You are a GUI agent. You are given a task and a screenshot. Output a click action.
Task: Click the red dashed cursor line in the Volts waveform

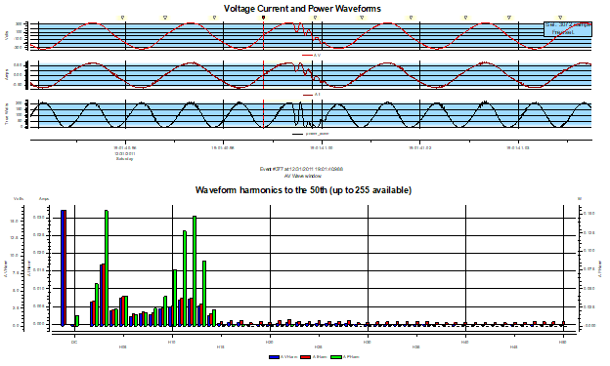point(263,36)
